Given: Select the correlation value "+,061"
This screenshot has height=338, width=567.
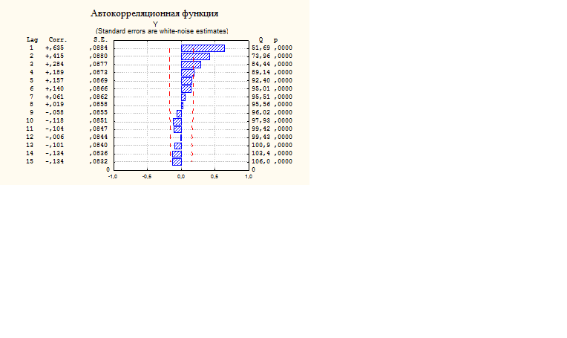Looking at the screenshot, I should [x=55, y=97].
